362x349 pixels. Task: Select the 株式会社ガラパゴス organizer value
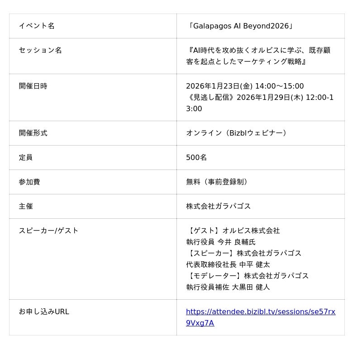tap(218, 207)
